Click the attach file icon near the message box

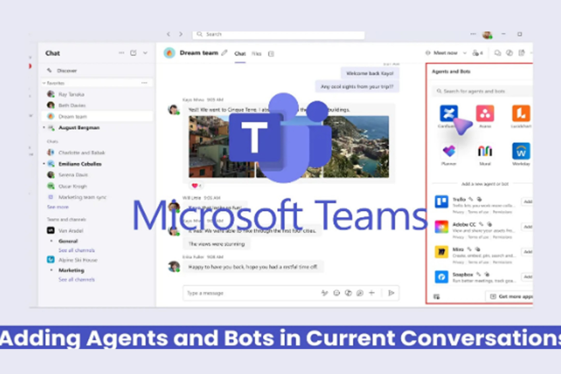click(x=360, y=293)
